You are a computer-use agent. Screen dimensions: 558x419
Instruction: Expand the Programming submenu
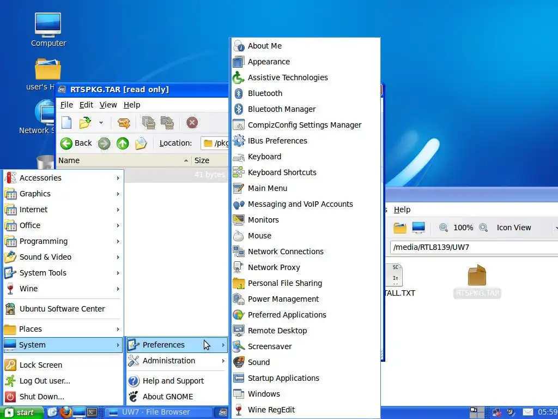[x=63, y=241]
